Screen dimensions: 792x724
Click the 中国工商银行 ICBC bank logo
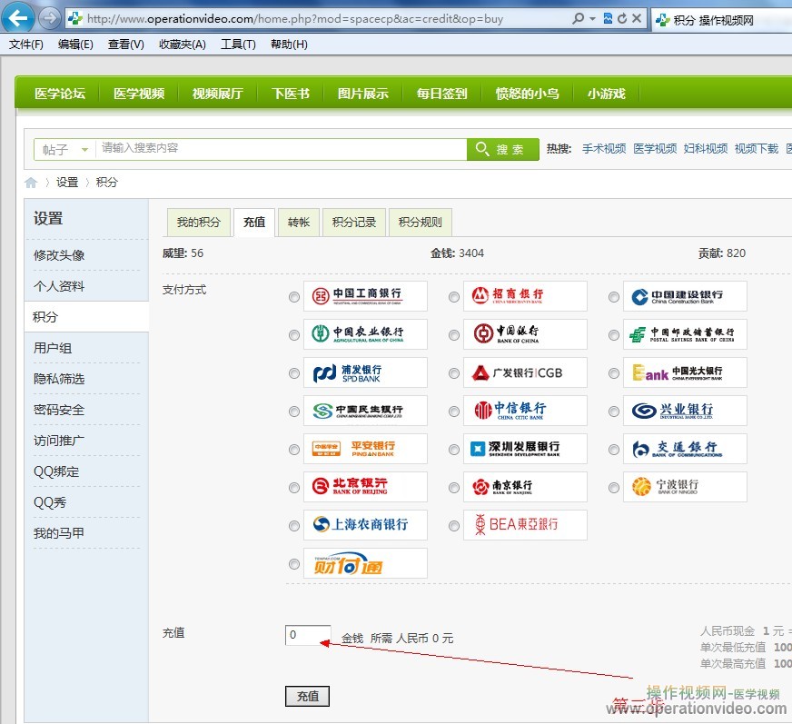click(365, 296)
